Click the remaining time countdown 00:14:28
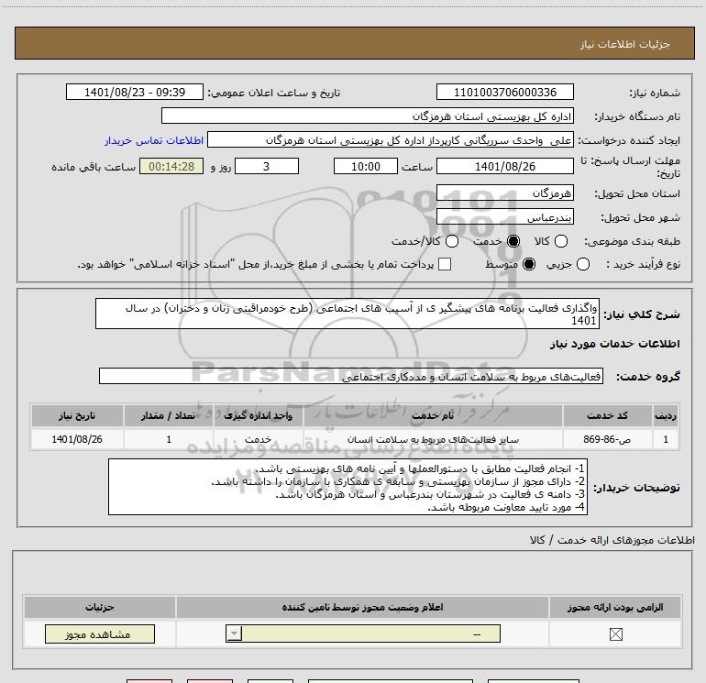Image resolution: width=706 pixels, height=683 pixels. (x=171, y=166)
